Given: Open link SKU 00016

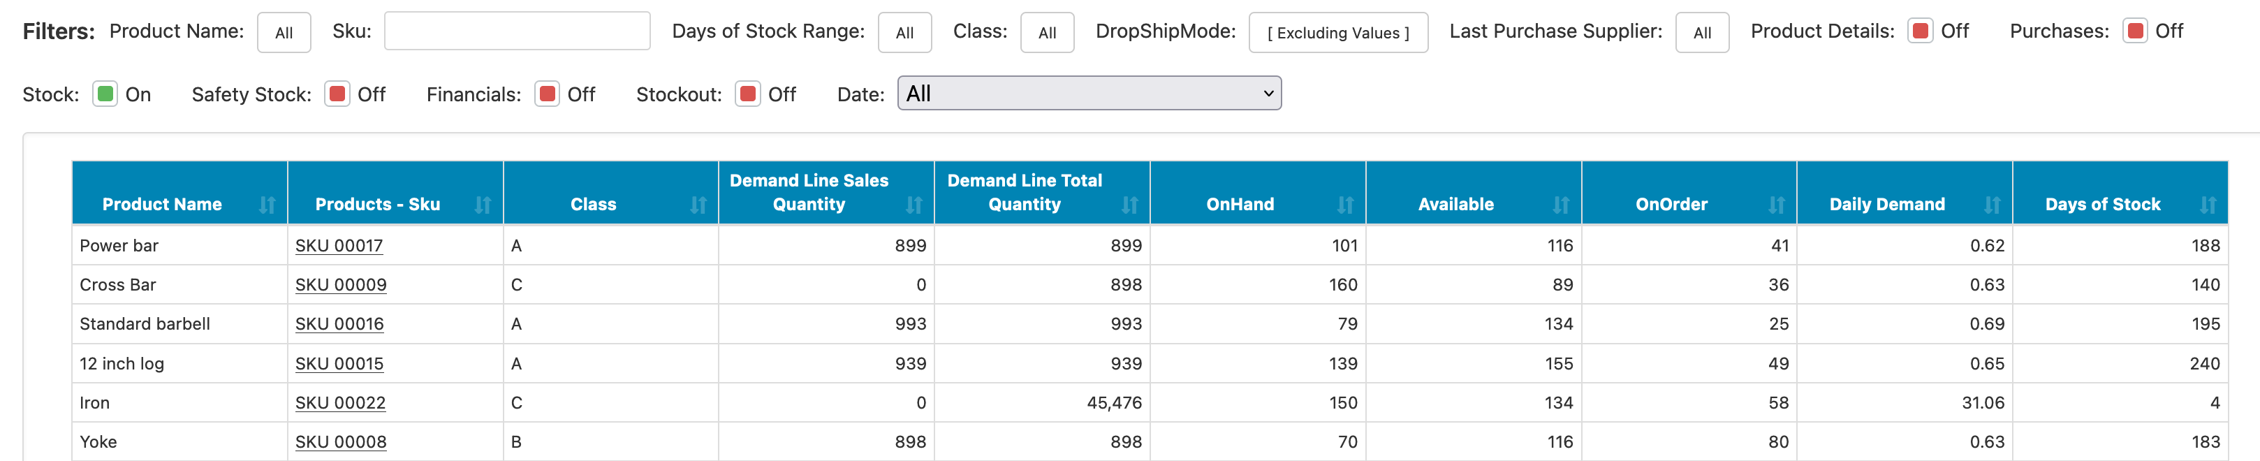Looking at the screenshot, I should click(339, 324).
